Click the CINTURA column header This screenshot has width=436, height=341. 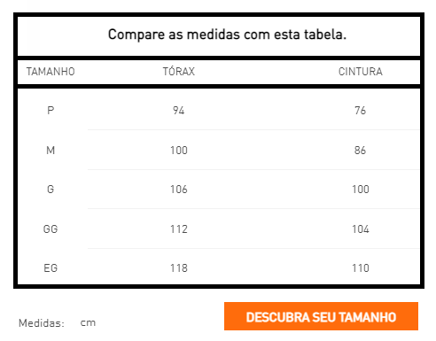tap(361, 72)
